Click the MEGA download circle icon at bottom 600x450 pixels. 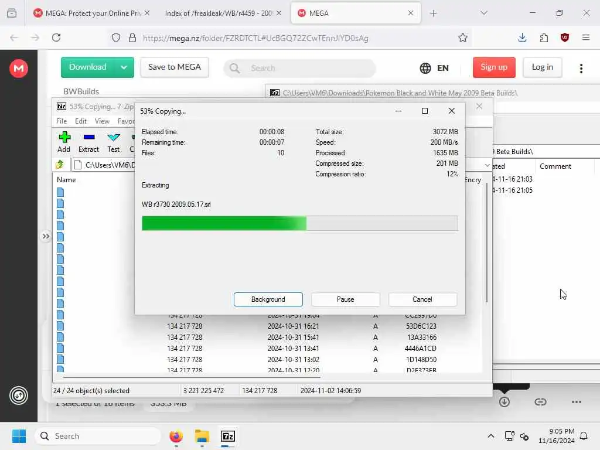[504, 402]
